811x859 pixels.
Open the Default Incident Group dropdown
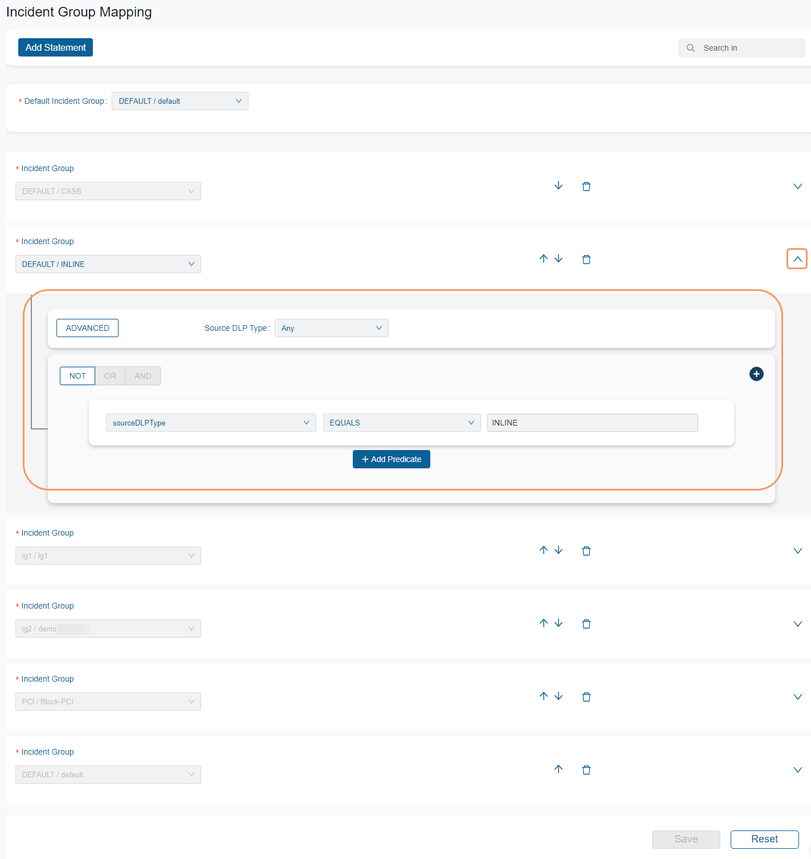click(x=180, y=101)
